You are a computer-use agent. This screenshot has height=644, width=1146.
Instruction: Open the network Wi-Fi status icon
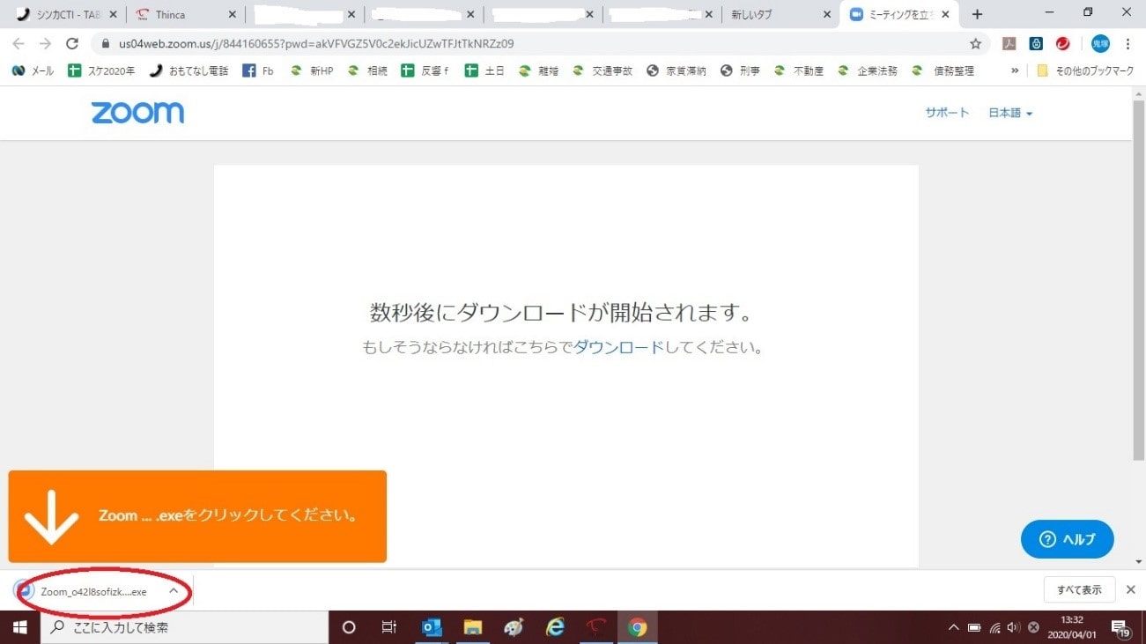pyautogui.click(x=994, y=627)
